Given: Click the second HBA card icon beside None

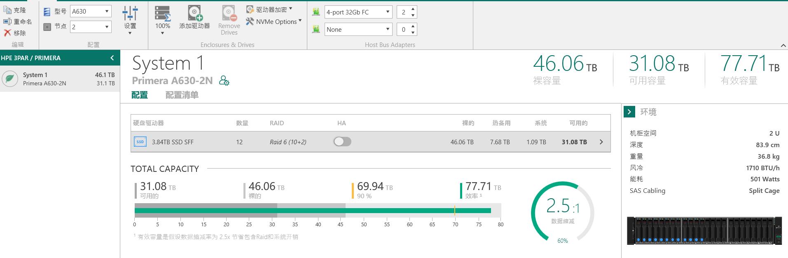Looking at the screenshot, I should (x=316, y=29).
